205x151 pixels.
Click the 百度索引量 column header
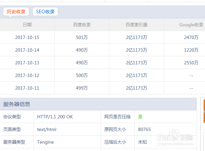tap(136, 25)
